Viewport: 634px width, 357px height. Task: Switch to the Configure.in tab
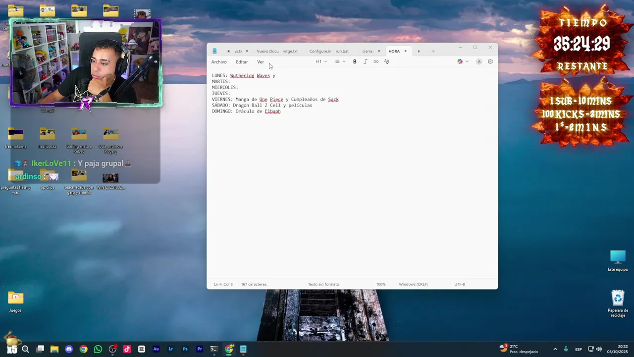[320, 51]
